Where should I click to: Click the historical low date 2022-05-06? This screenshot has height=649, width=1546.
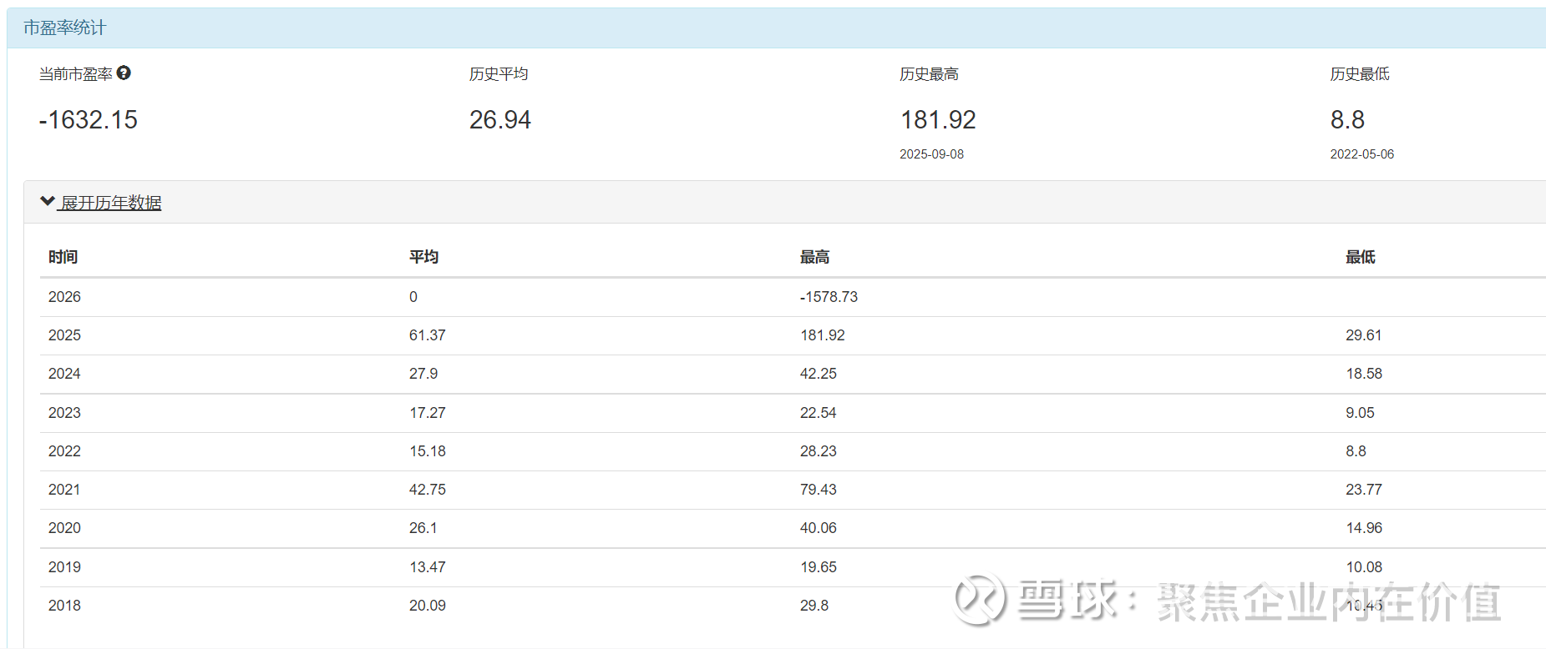click(1361, 154)
